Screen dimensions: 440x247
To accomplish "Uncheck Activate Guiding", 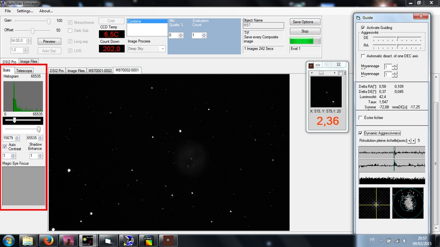I will (363, 28).
